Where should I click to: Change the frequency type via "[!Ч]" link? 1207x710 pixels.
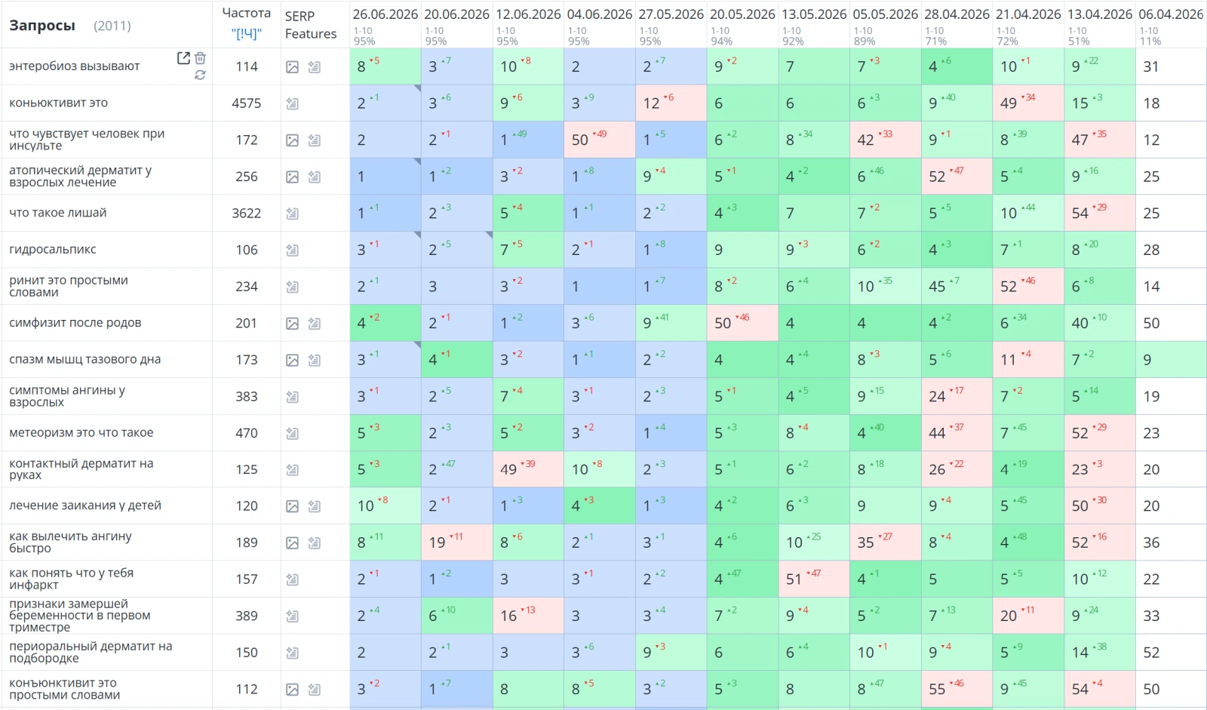[x=247, y=33]
